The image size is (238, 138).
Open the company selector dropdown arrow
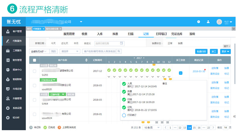click(x=81, y=22)
